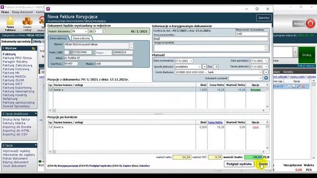Click Koryguj link for towar a
This screenshot has height=178, width=317.
256,89
